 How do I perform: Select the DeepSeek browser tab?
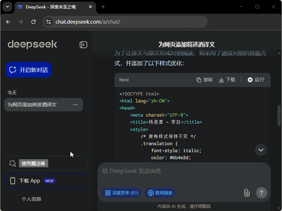point(53,7)
